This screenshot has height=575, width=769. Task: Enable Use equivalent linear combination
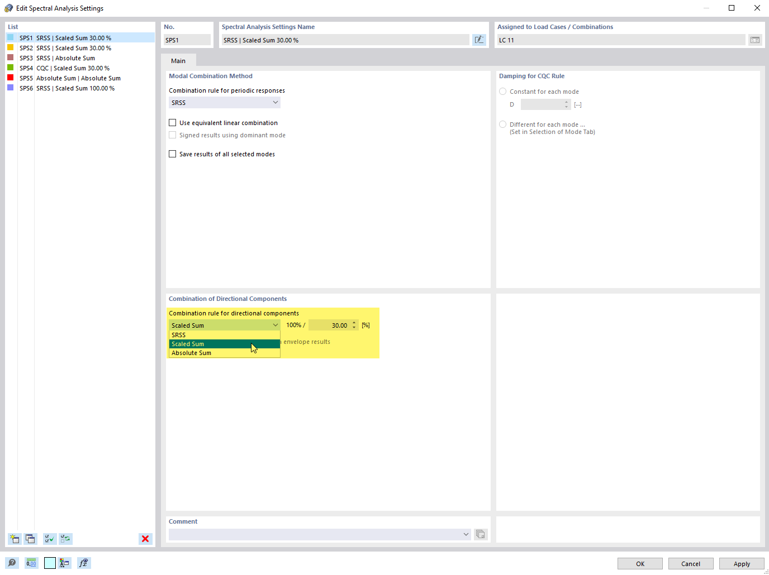coord(173,123)
